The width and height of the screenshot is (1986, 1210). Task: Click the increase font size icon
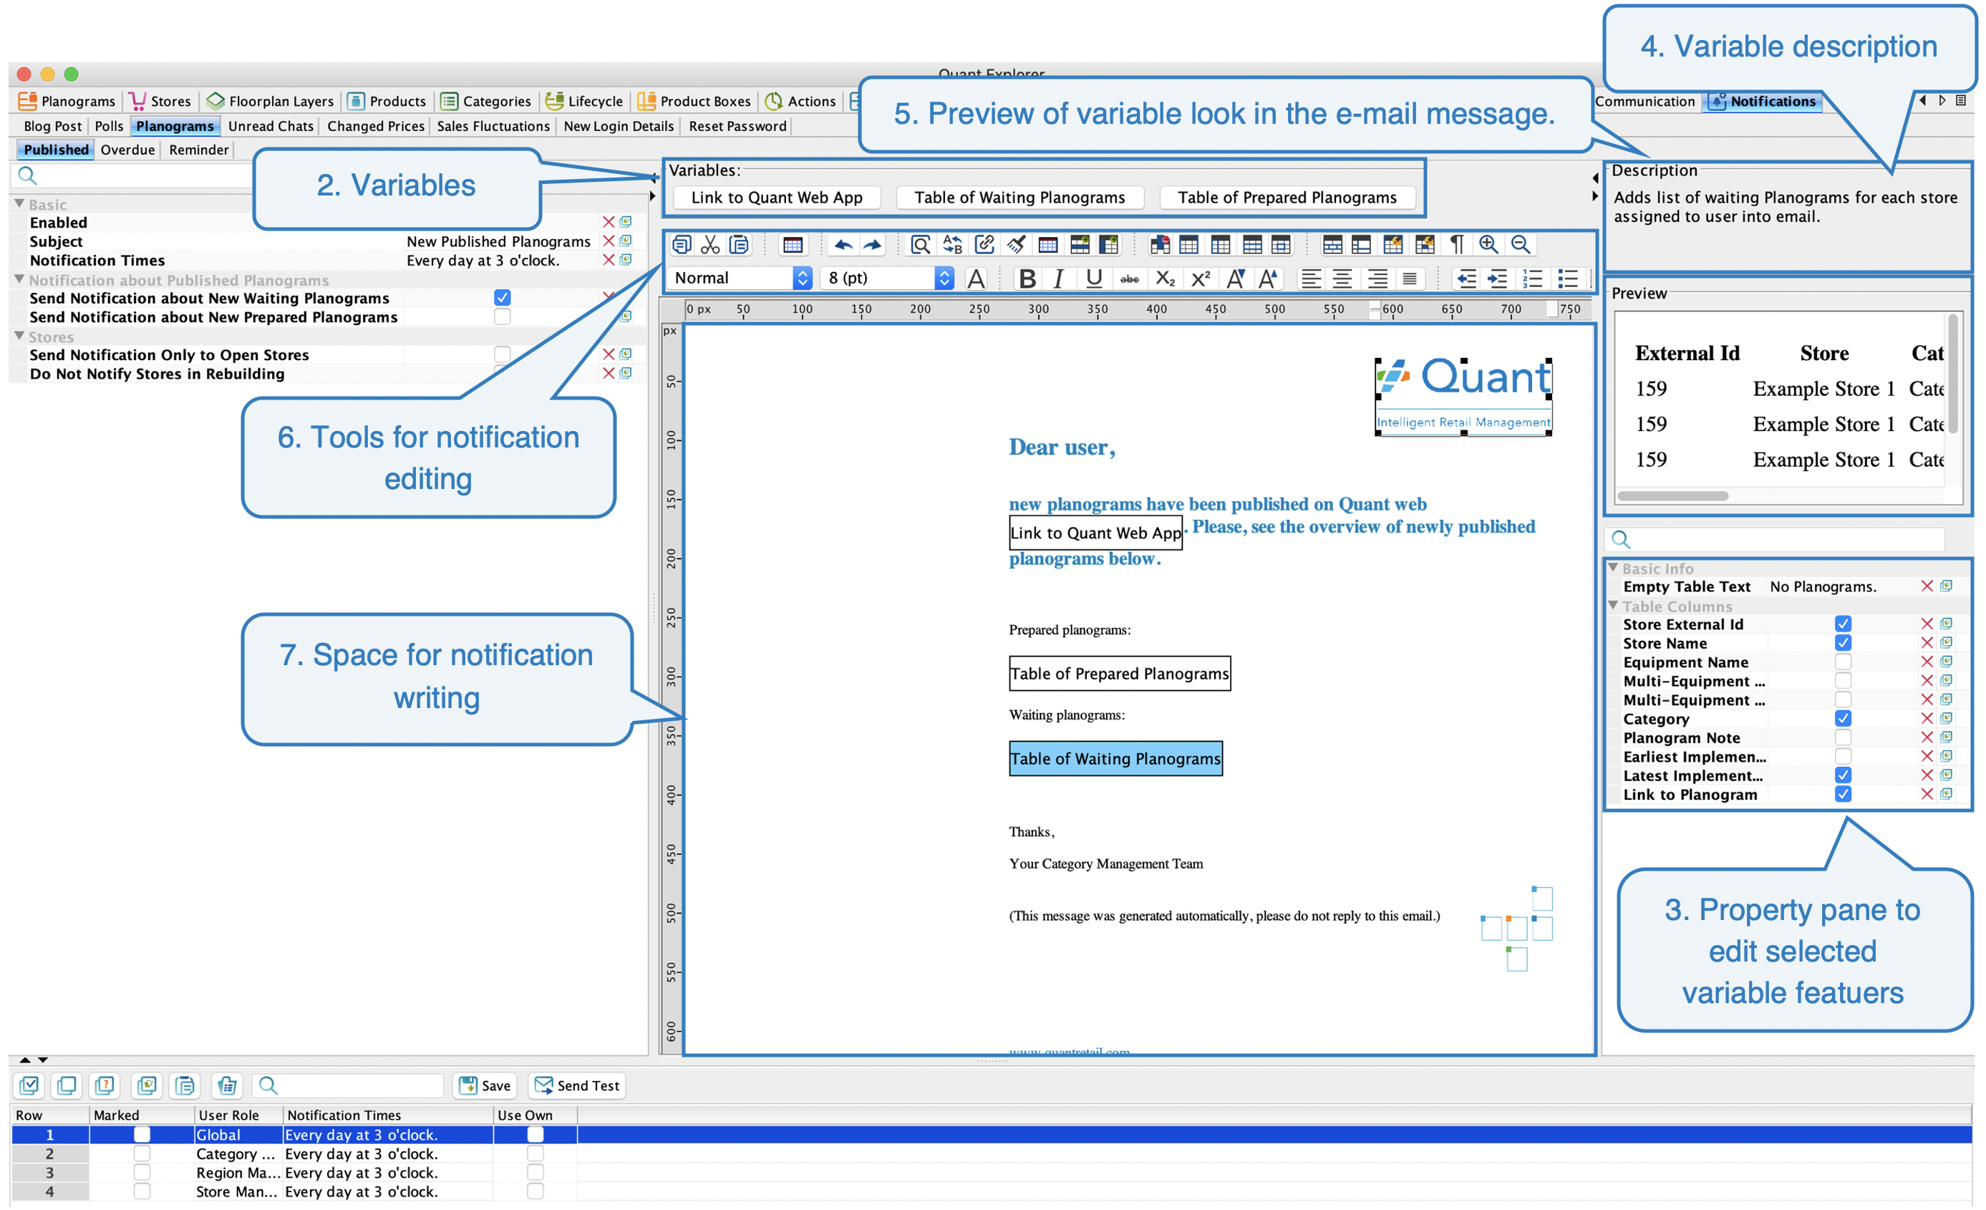tap(1269, 279)
